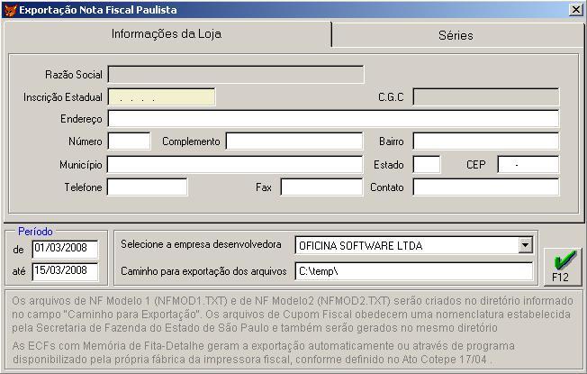Click the OFICINA SOFTWARE LTDA combo box
The width and height of the screenshot is (587, 374).
(413, 245)
